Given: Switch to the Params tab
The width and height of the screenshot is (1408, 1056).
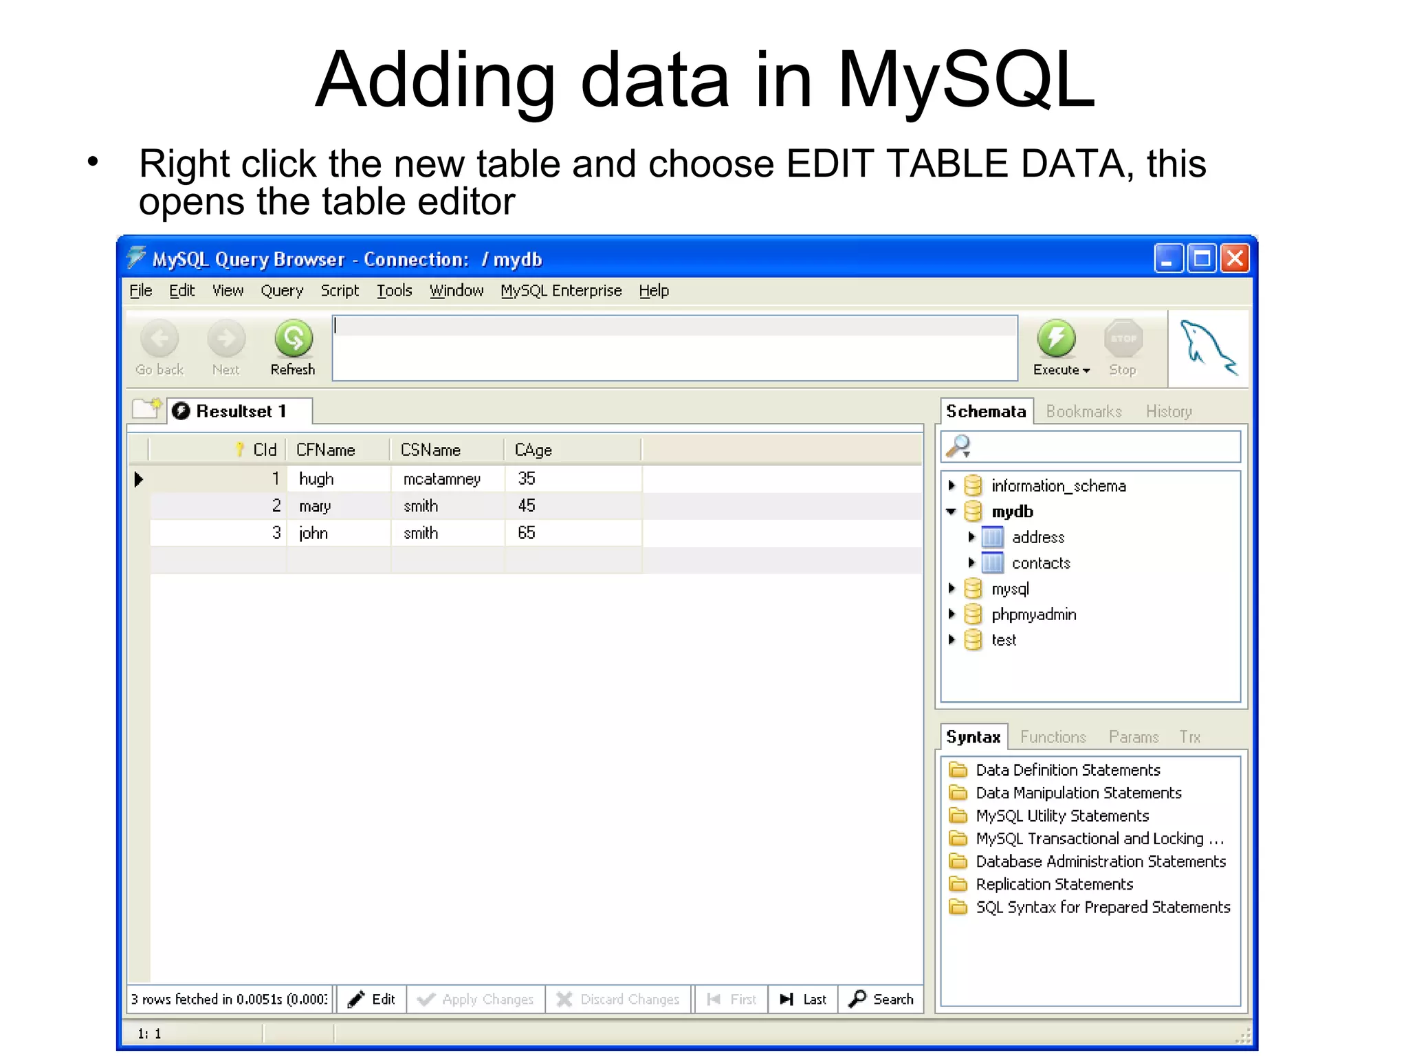Looking at the screenshot, I should point(1134,737).
